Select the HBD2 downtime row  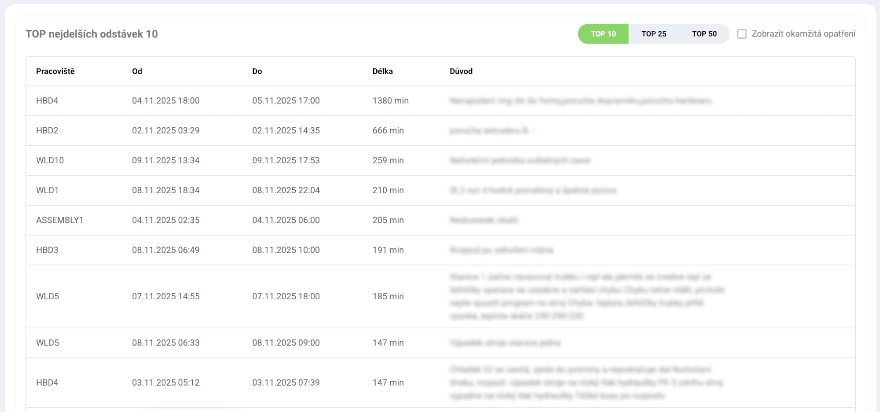(x=176, y=130)
